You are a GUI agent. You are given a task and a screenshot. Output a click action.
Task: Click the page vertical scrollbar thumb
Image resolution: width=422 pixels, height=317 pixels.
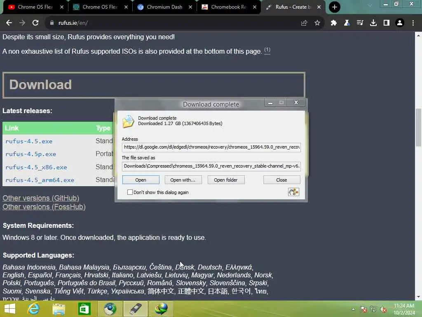coord(418,127)
